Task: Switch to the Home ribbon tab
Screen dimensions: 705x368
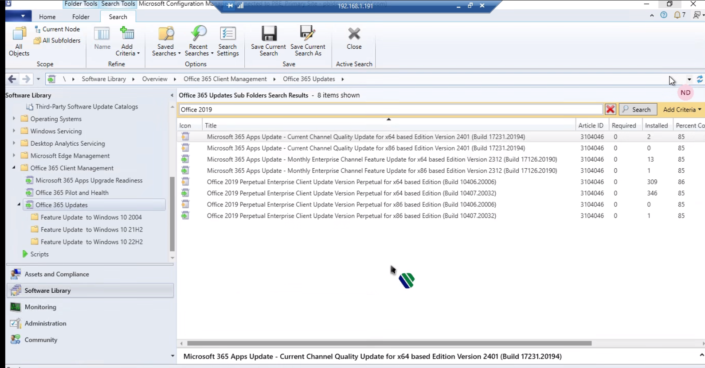Action: pyautogui.click(x=47, y=17)
